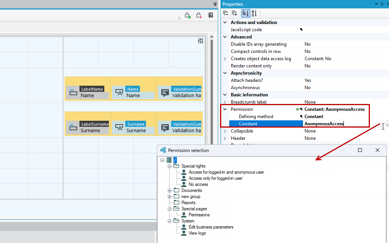Select the Reports folder

pos(188,203)
